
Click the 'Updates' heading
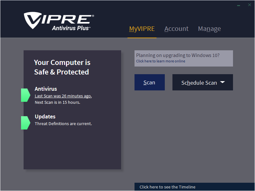pos(45,117)
